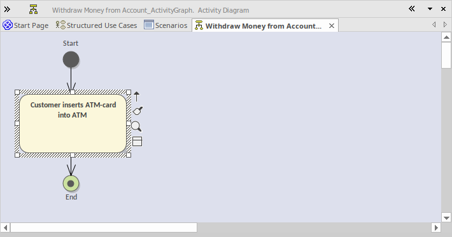The image size is (452, 237).
Task: Click the horizontal scrollbar right arrow
Action: pos(436,227)
